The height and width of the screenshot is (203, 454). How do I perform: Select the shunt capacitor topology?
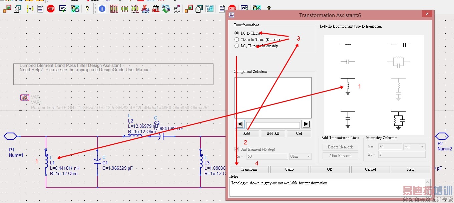click(x=348, y=120)
